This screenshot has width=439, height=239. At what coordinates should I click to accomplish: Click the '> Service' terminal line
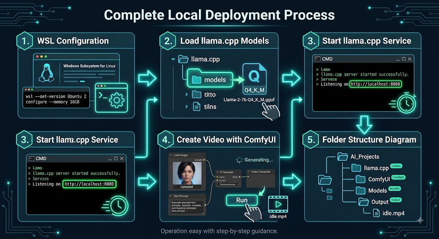38,179
